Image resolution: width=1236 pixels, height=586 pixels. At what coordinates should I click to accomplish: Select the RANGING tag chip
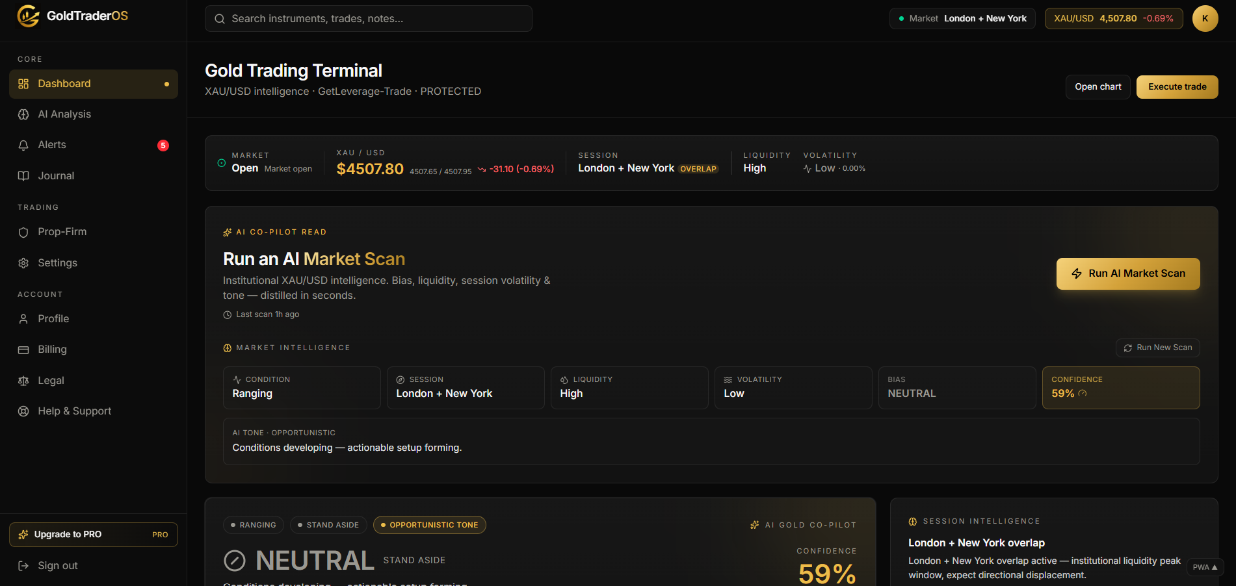tap(254, 525)
